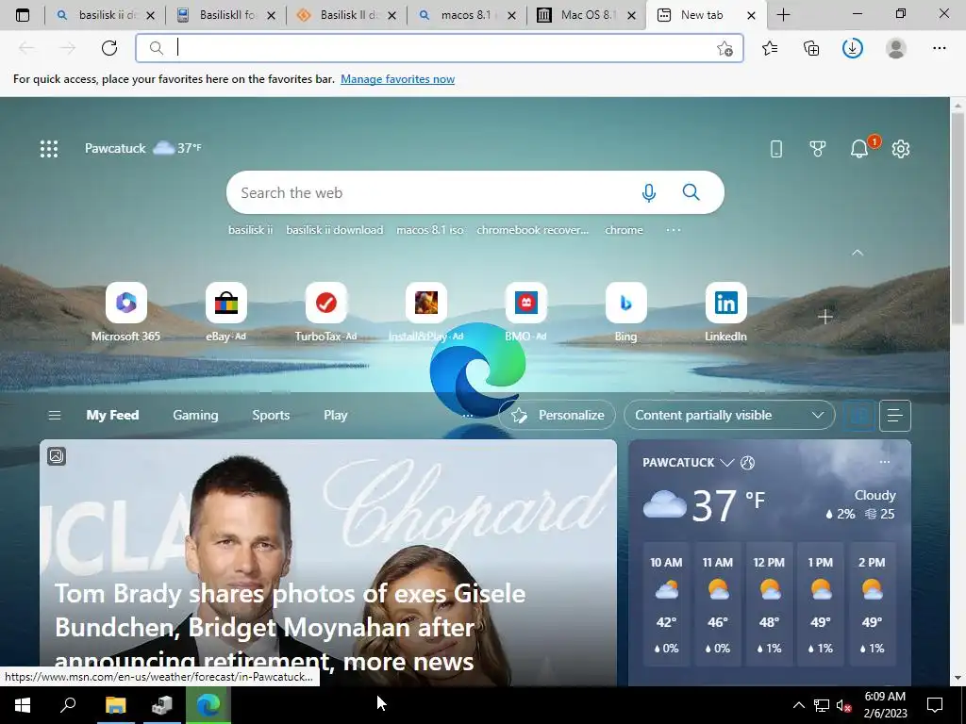Open the Downloads icon
Screen dimensions: 966x724
coord(853,48)
